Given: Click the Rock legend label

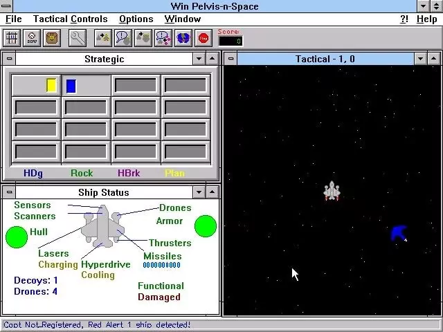Looking at the screenshot, I should click(x=82, y=173).
